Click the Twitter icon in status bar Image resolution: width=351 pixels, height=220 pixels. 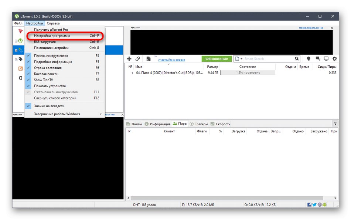pyautogui.click(x=314, y=204)
